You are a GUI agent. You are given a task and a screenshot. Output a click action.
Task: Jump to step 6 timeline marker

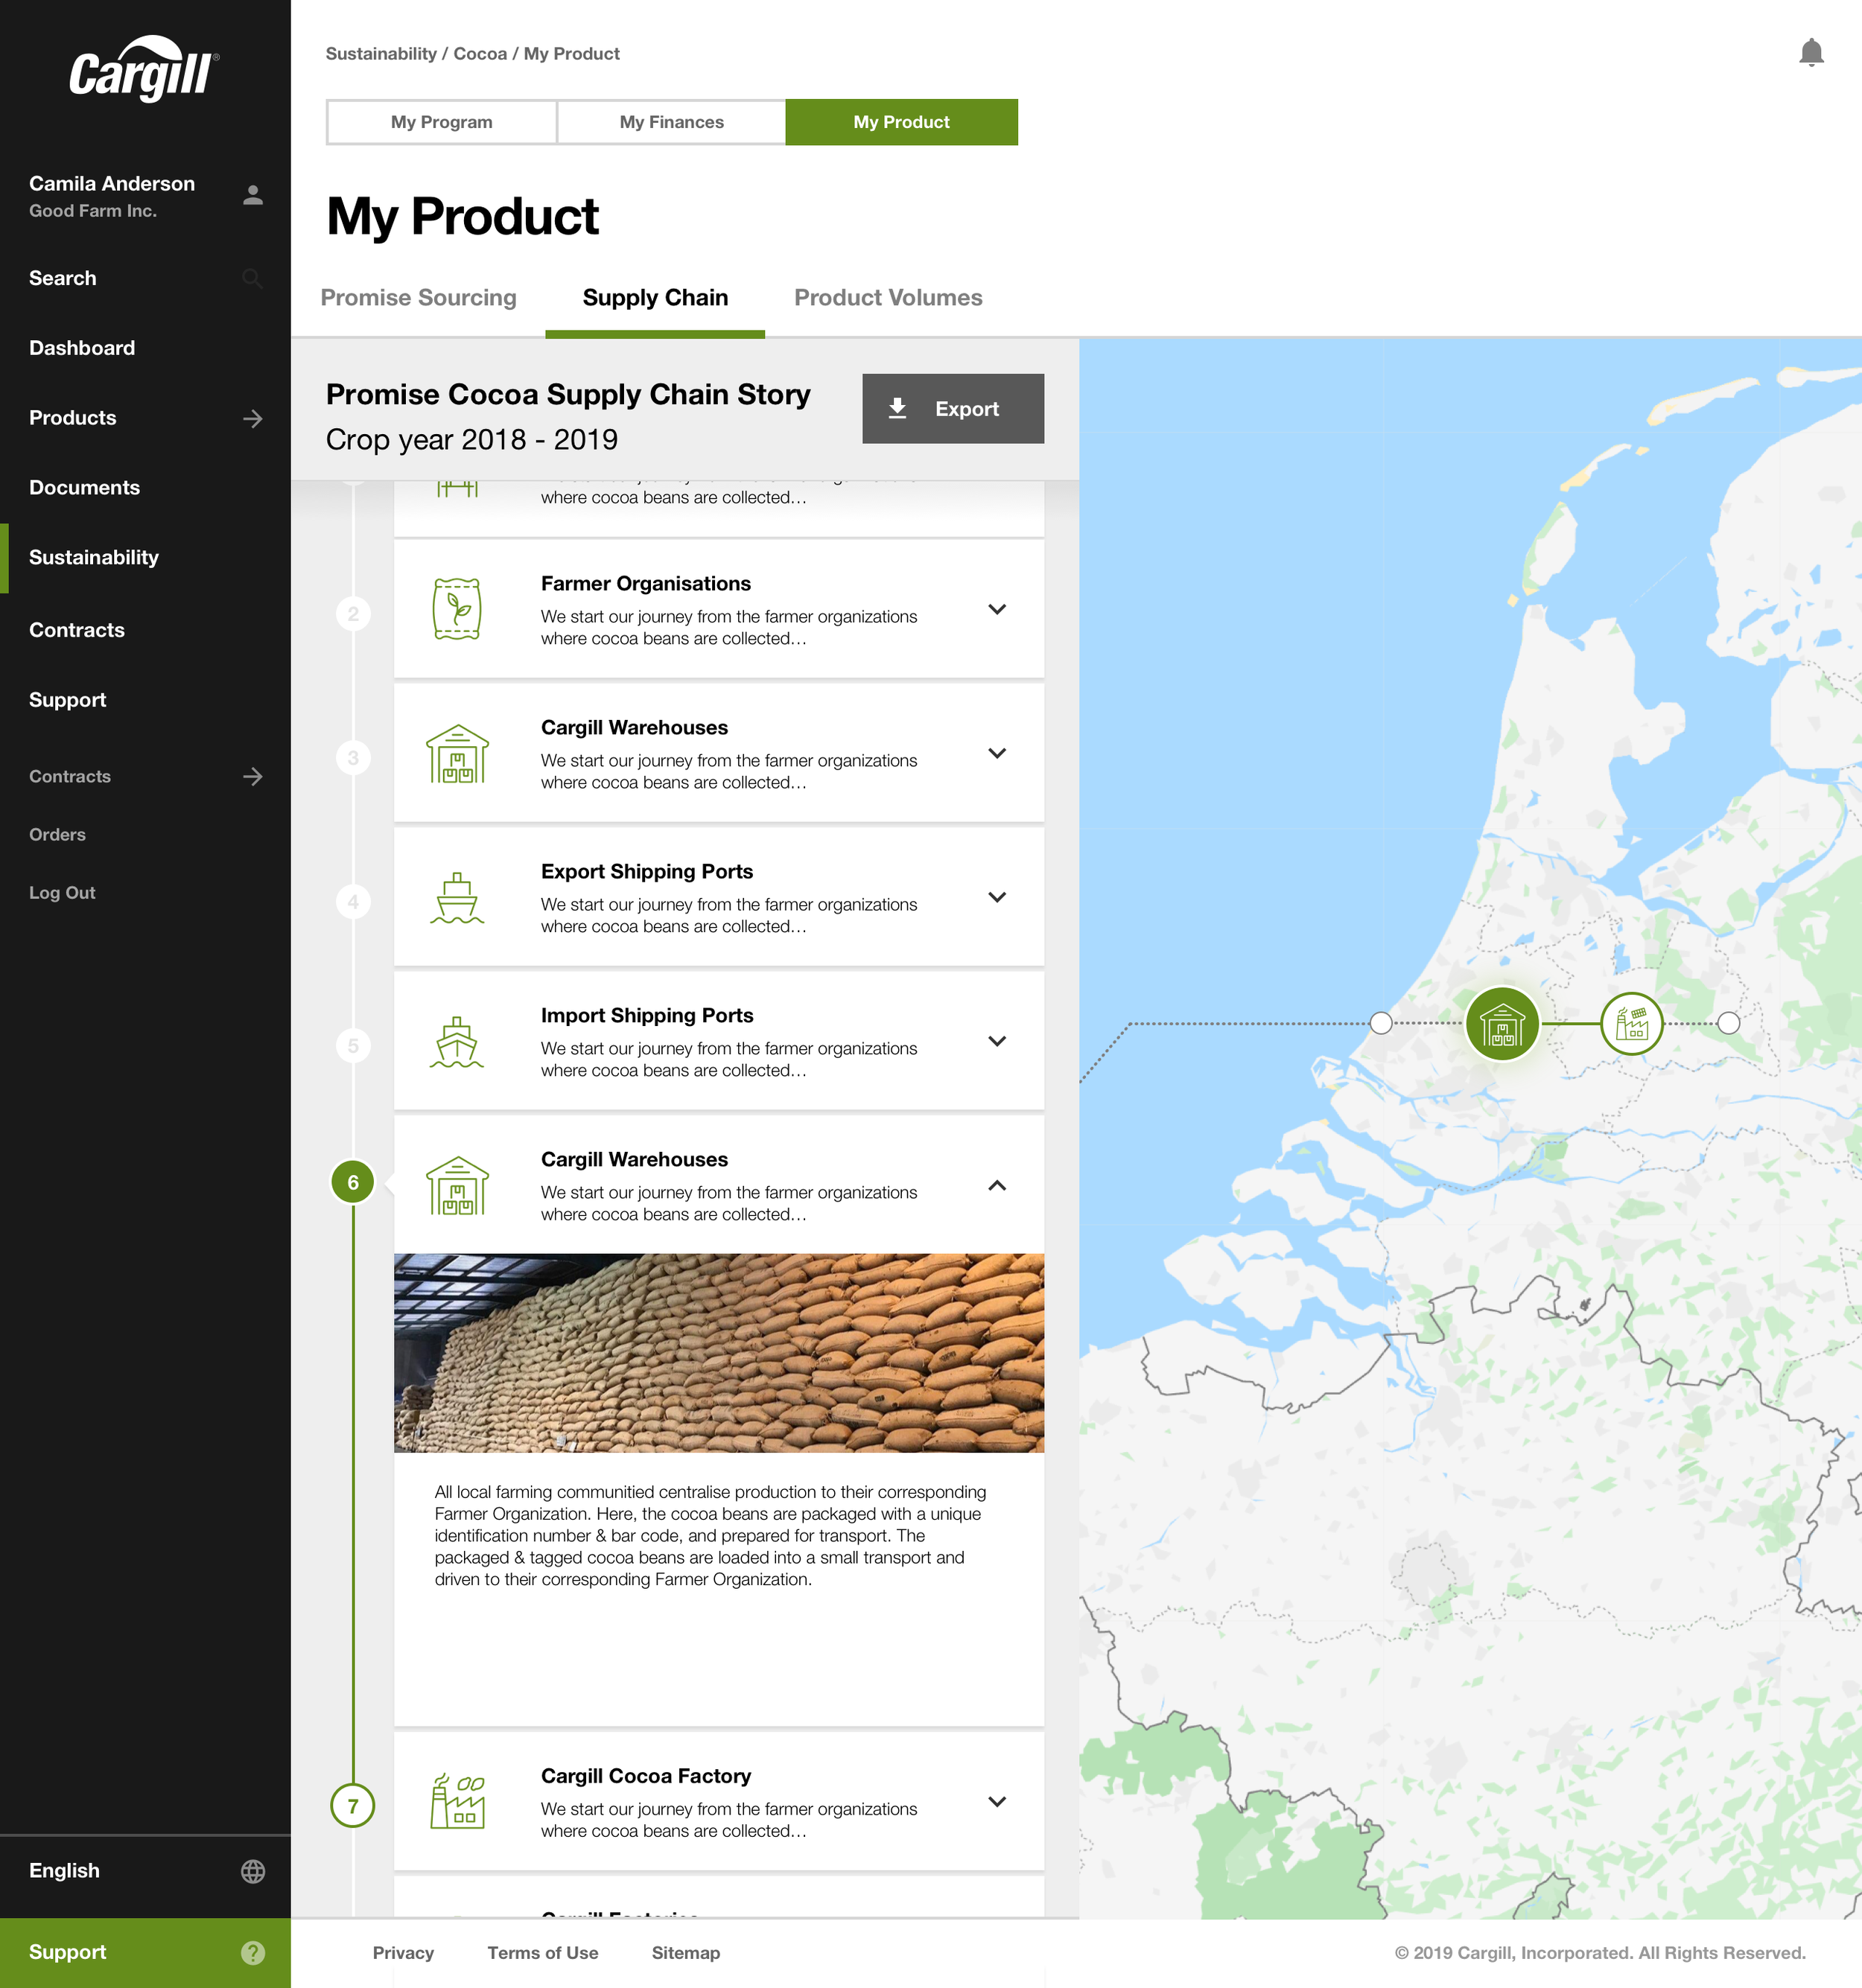pyautogui.click(x=353, y=1183)
